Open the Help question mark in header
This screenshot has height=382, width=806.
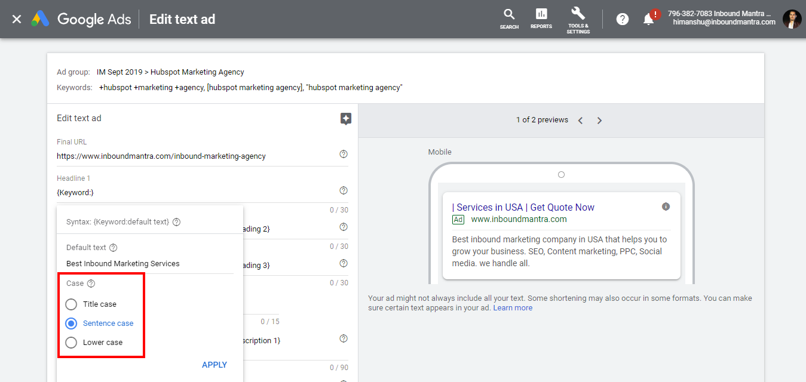point(623,19)
